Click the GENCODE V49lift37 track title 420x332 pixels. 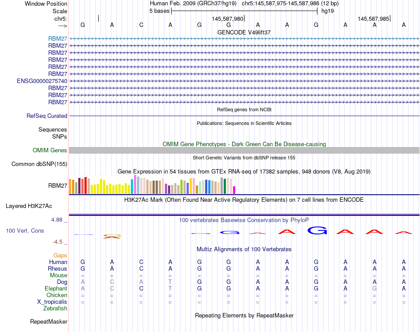click(x=244, y=32)
